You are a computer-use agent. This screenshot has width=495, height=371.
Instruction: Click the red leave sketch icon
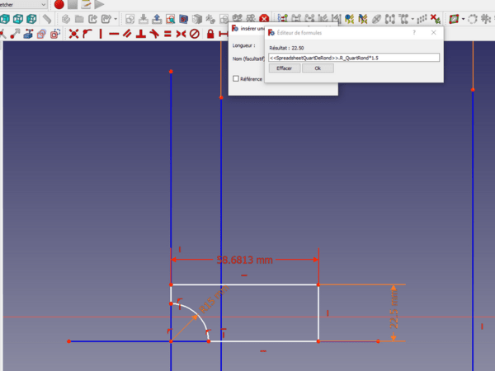coord(264,18)
